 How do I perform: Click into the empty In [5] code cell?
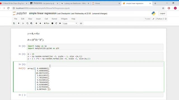95,64
